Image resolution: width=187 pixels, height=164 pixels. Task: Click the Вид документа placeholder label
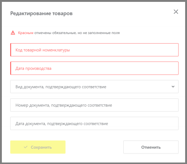(61, 87)
